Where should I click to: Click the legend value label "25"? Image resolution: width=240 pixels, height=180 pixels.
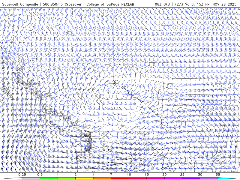click(182, 175)
